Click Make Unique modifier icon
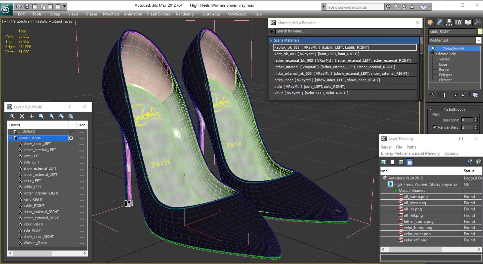This screenshot has width=483, height=264. click(x=456, y=95)
